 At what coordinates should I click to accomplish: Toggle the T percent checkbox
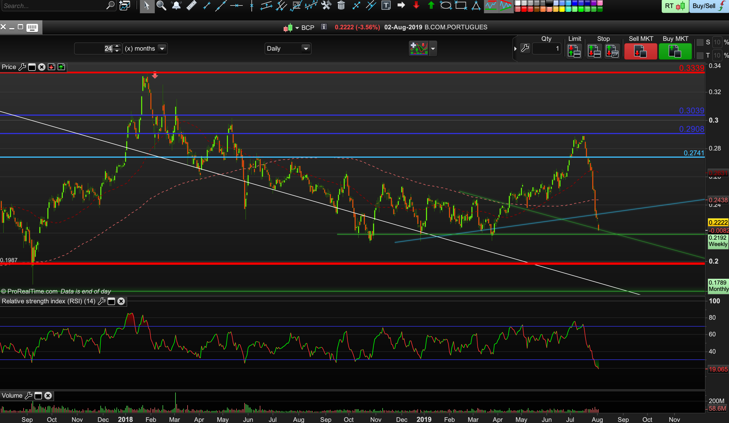click(700, 55)
